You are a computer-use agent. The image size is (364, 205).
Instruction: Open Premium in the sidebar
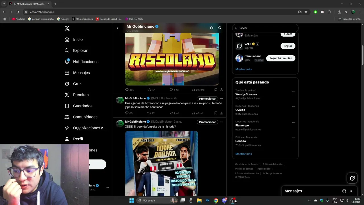[x=76, y=95]
